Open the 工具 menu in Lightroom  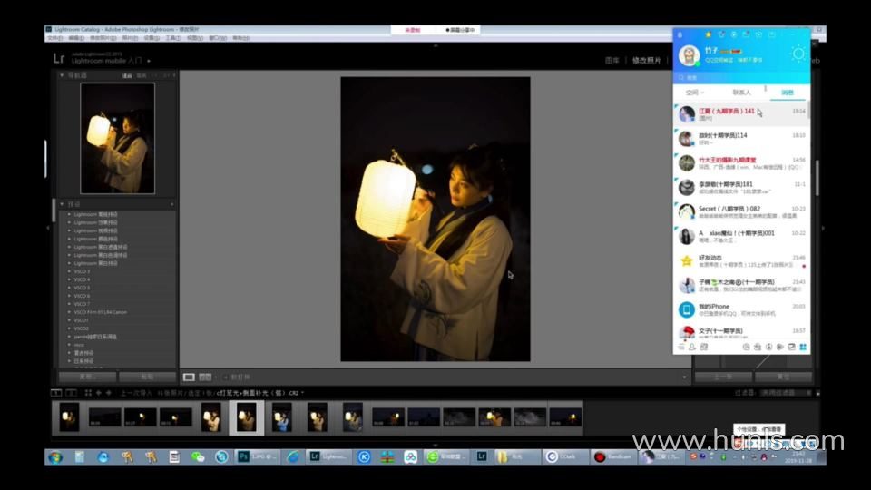[173, 38]
